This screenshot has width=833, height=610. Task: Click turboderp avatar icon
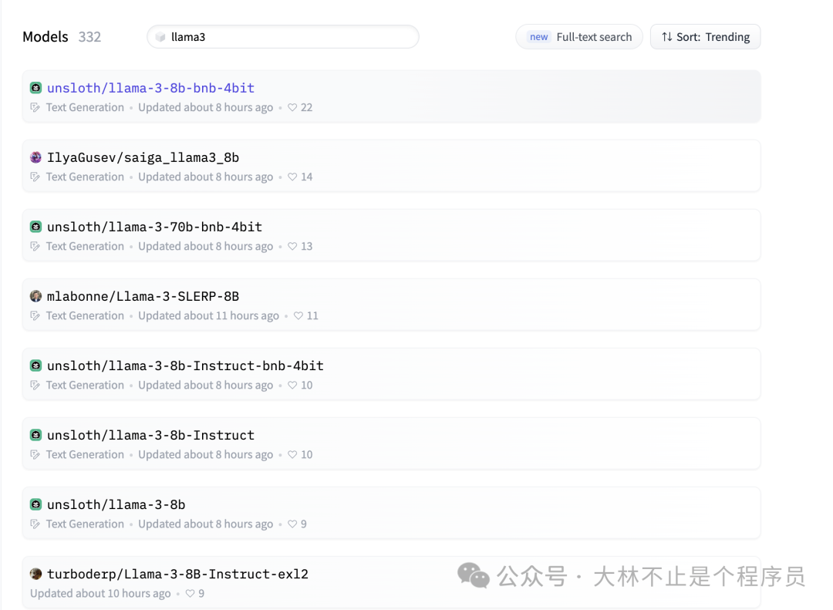click(x=35, y=574)
